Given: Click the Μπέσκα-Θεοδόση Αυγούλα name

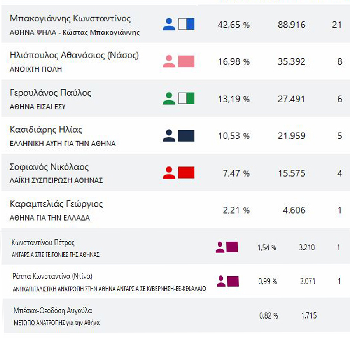Looking at the screenshot, I should [52, 311].
